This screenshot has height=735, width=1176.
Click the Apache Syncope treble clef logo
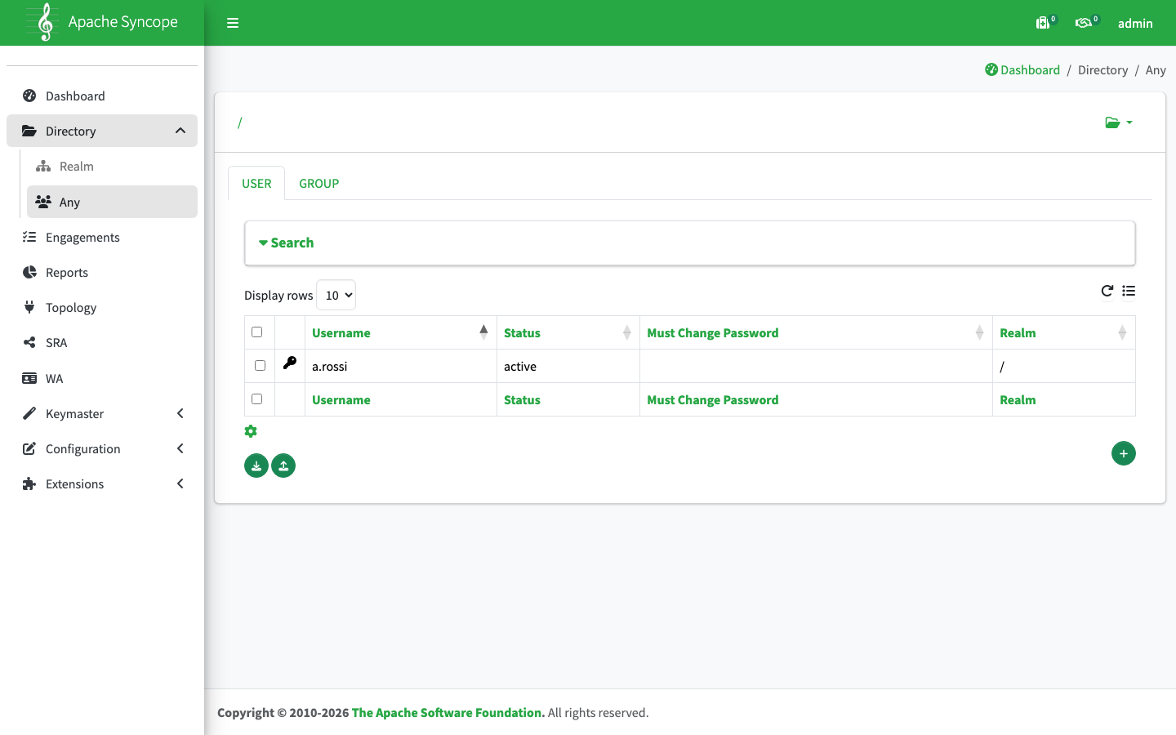click(x=44, y=22)
